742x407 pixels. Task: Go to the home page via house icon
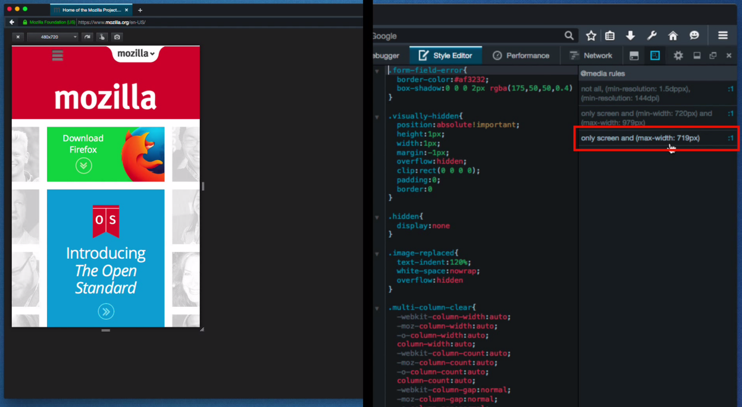point(673,36)
